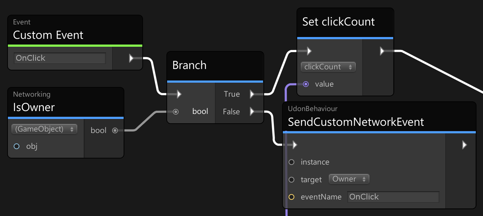Click the 'value' label in Set clickCount
This screenshot has width=483, height=216.
tap(324, 84)
